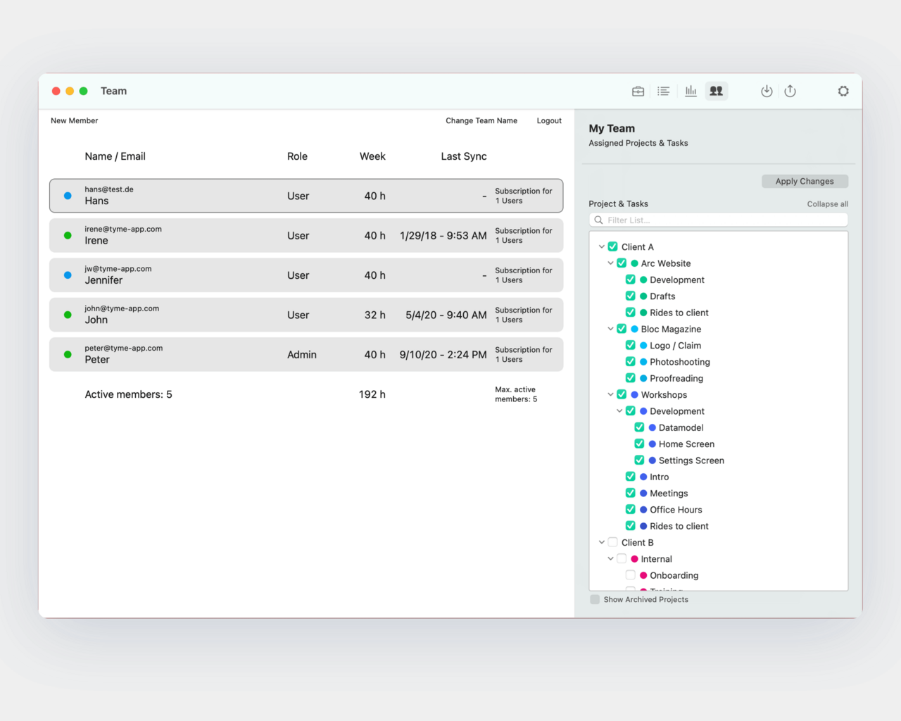This screenshot has height=721, width=901.
Task: Click the pink color dot next to Internal
Action: (634, 559)
